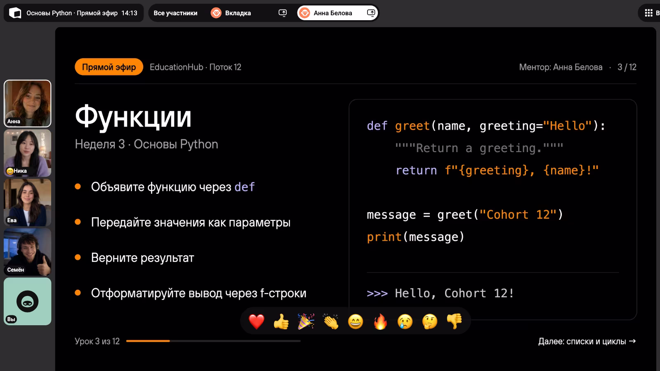Click Неделя 3 · Основы Python subtitle
This screenshot has width=660, height=371.
pos(146,144)
